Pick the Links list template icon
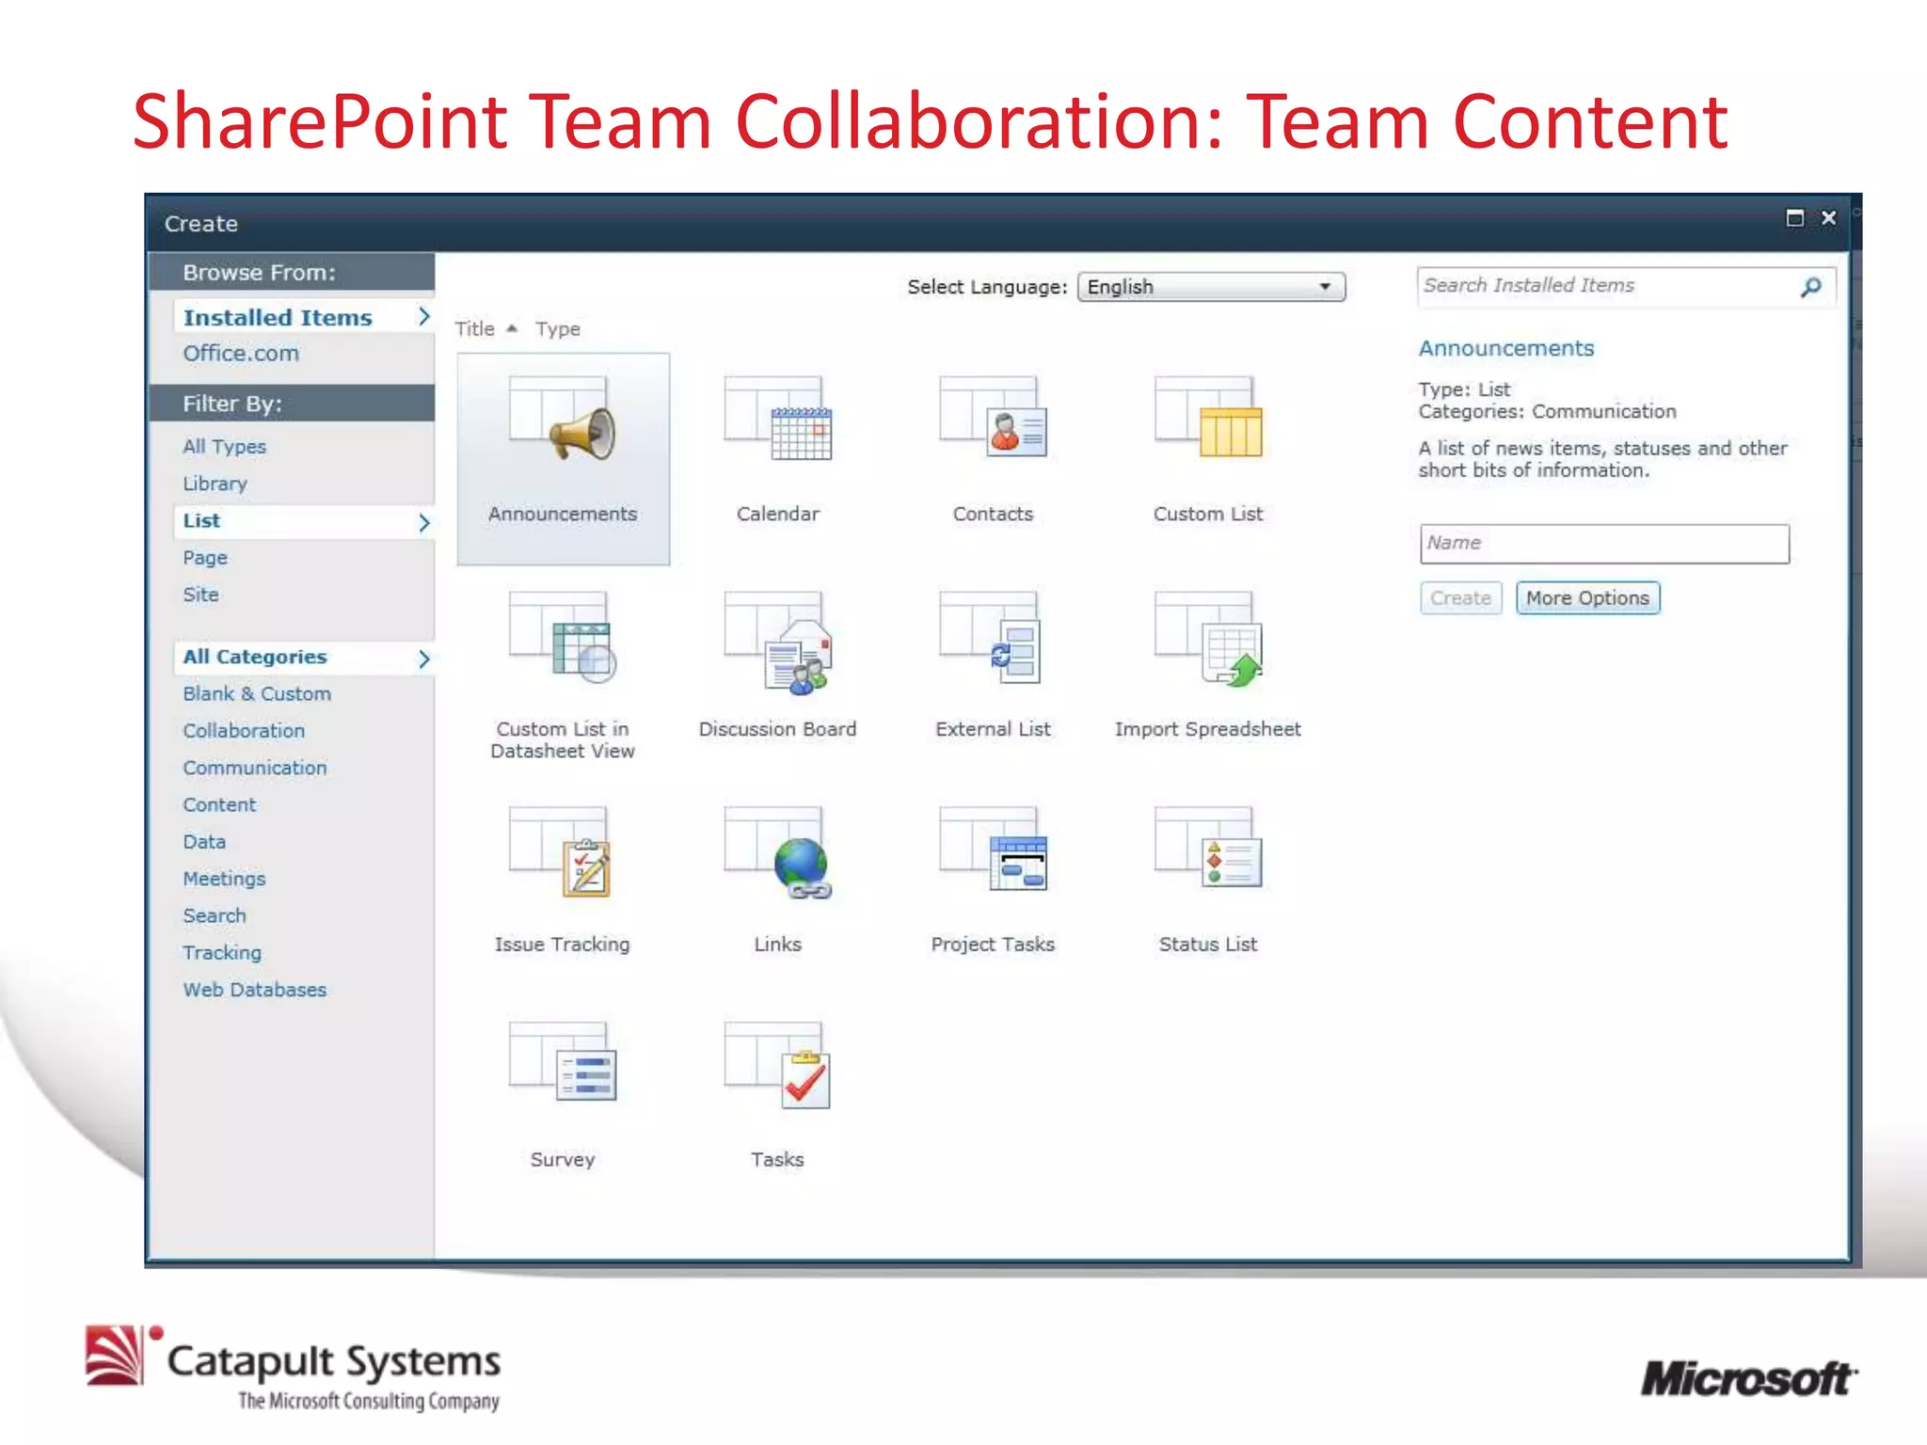 tap(778, 852)
